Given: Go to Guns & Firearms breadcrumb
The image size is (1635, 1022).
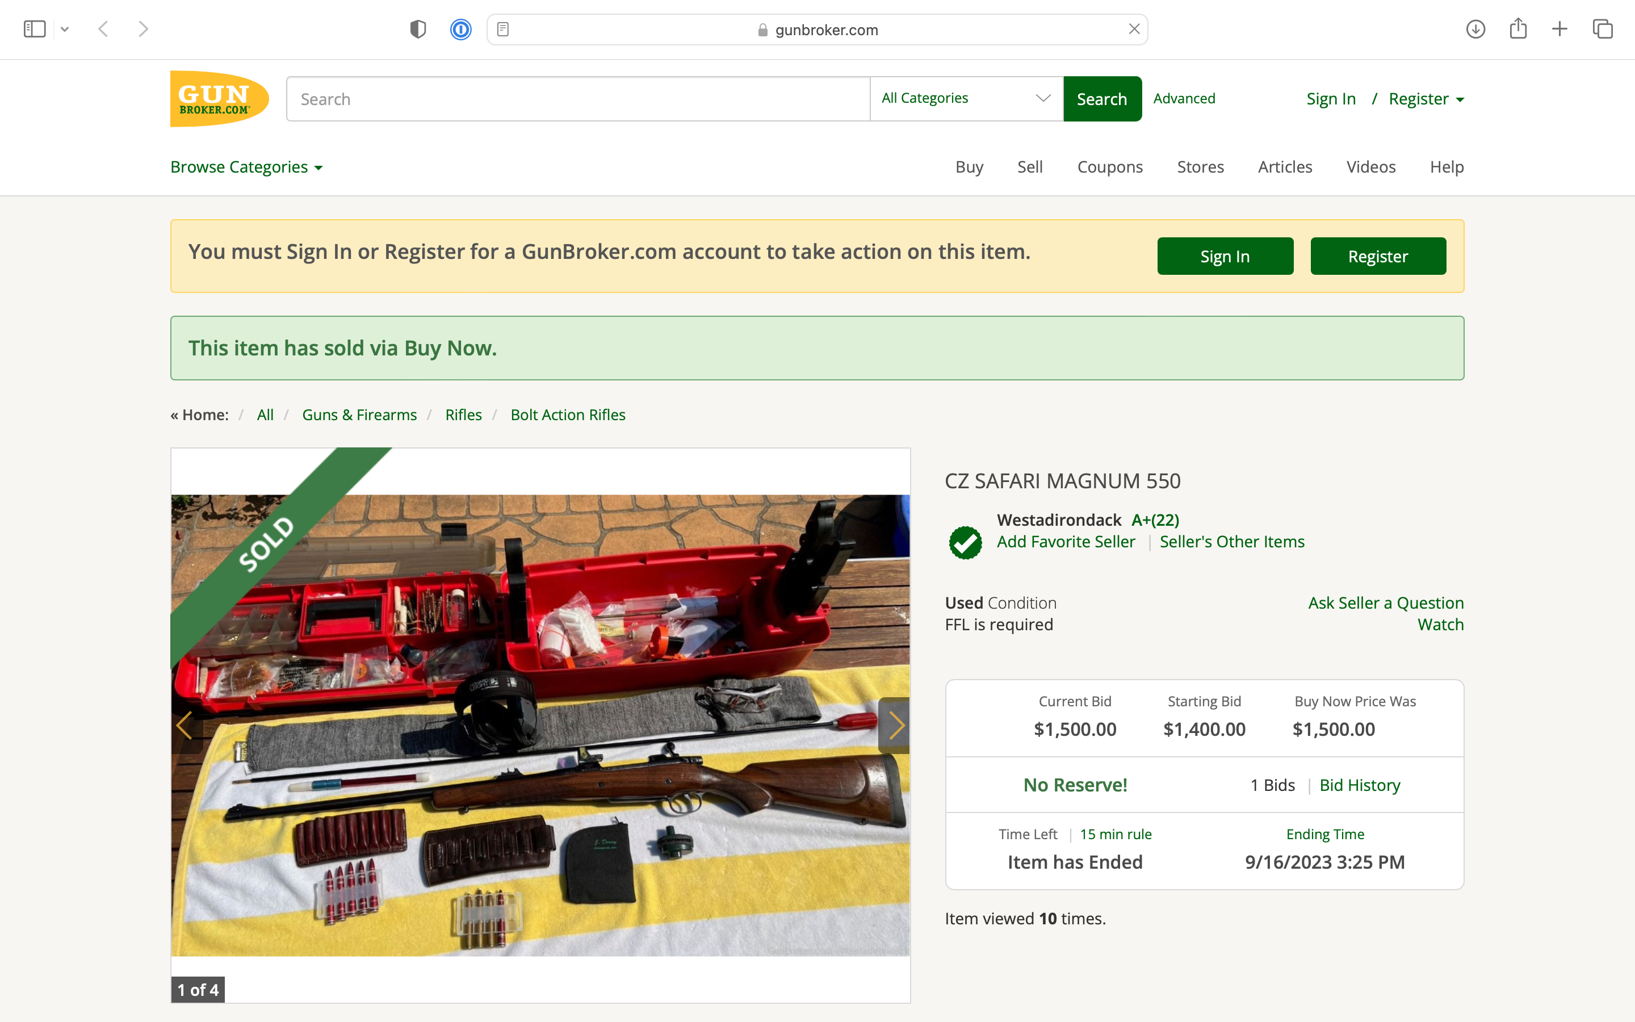Looking at the screenshot, I should point(359,414).
